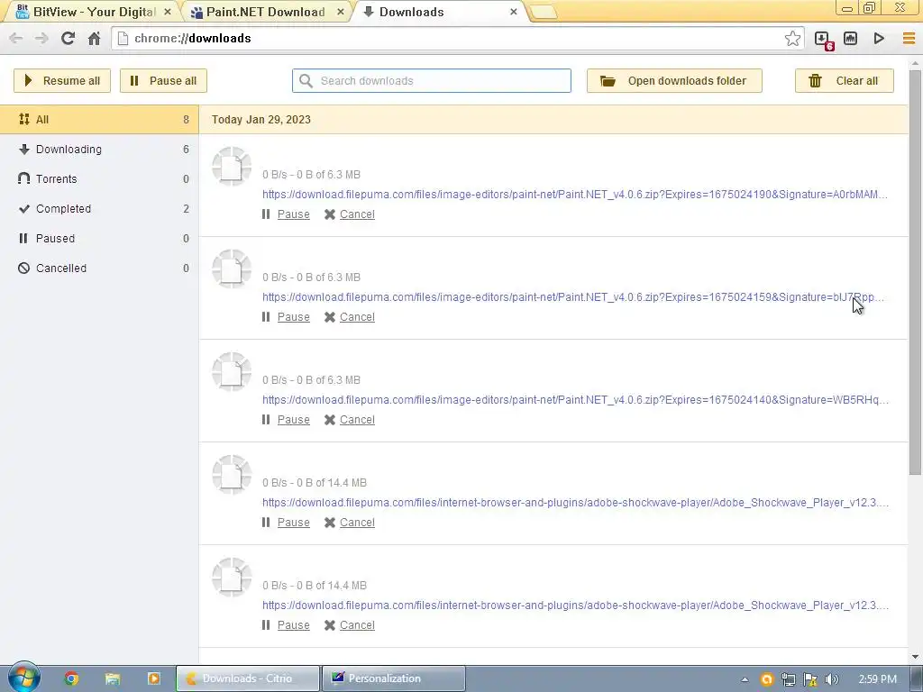Open a new tab
923x692 pixels.
(543, 12)
